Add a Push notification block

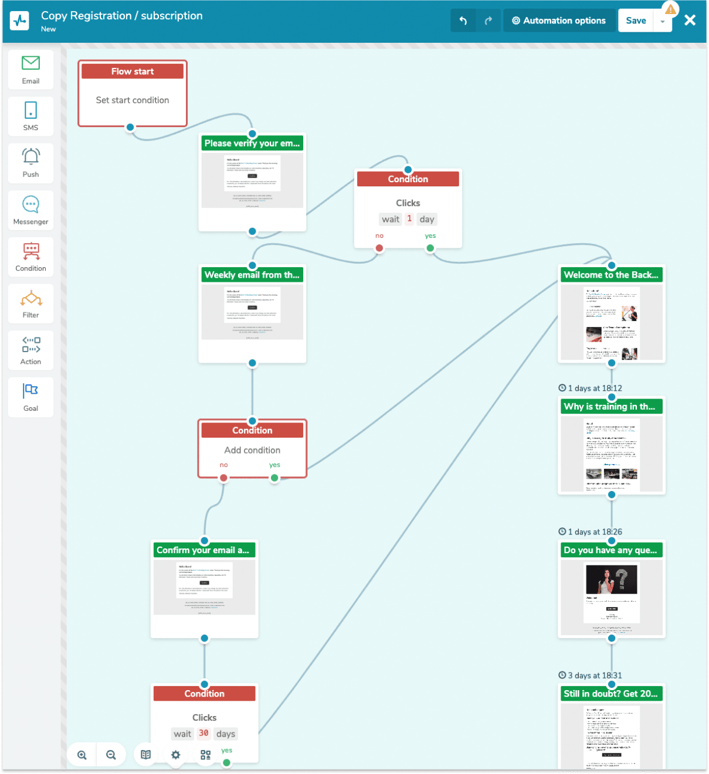point(30,163)
